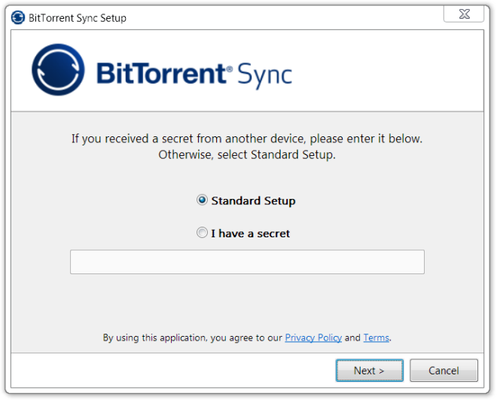The width and height of the screenshot is (497, 400).
Task: Click the registered trademark symbol beside BitTorrent
Action: tap(230, 69)
